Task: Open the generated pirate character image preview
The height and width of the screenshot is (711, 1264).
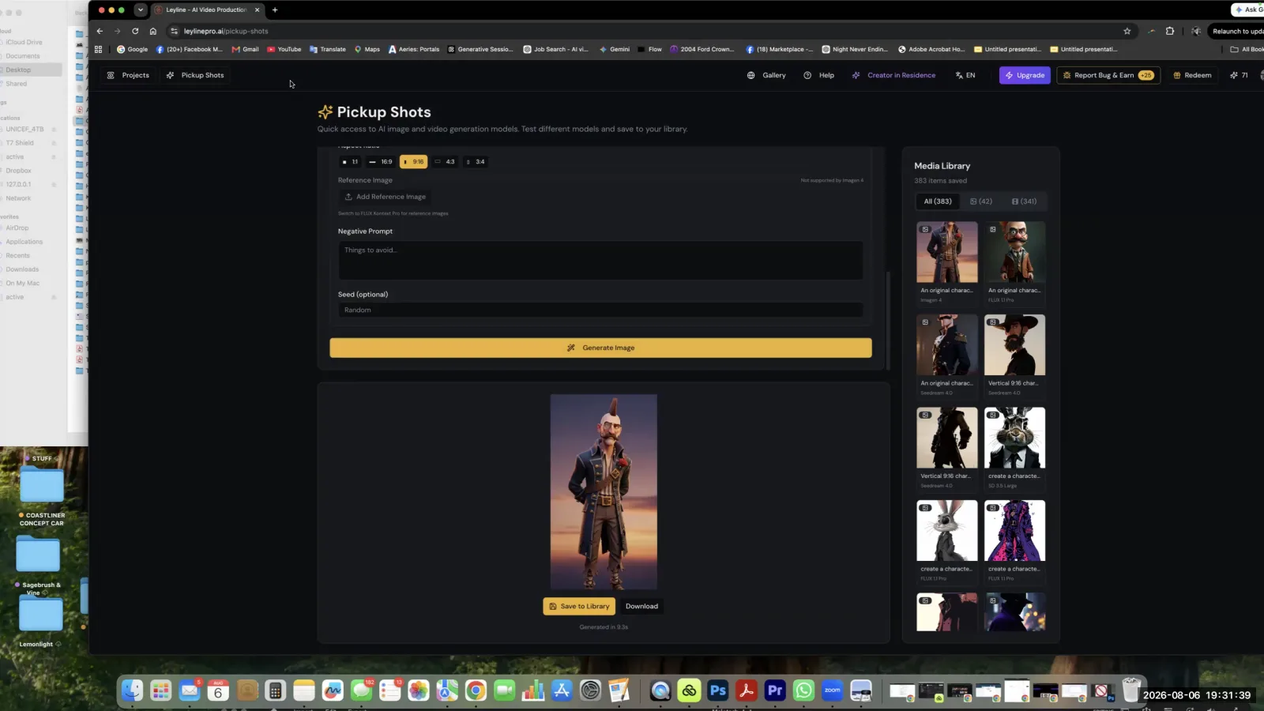Action: pyautogui.click(x=604, y=491)
